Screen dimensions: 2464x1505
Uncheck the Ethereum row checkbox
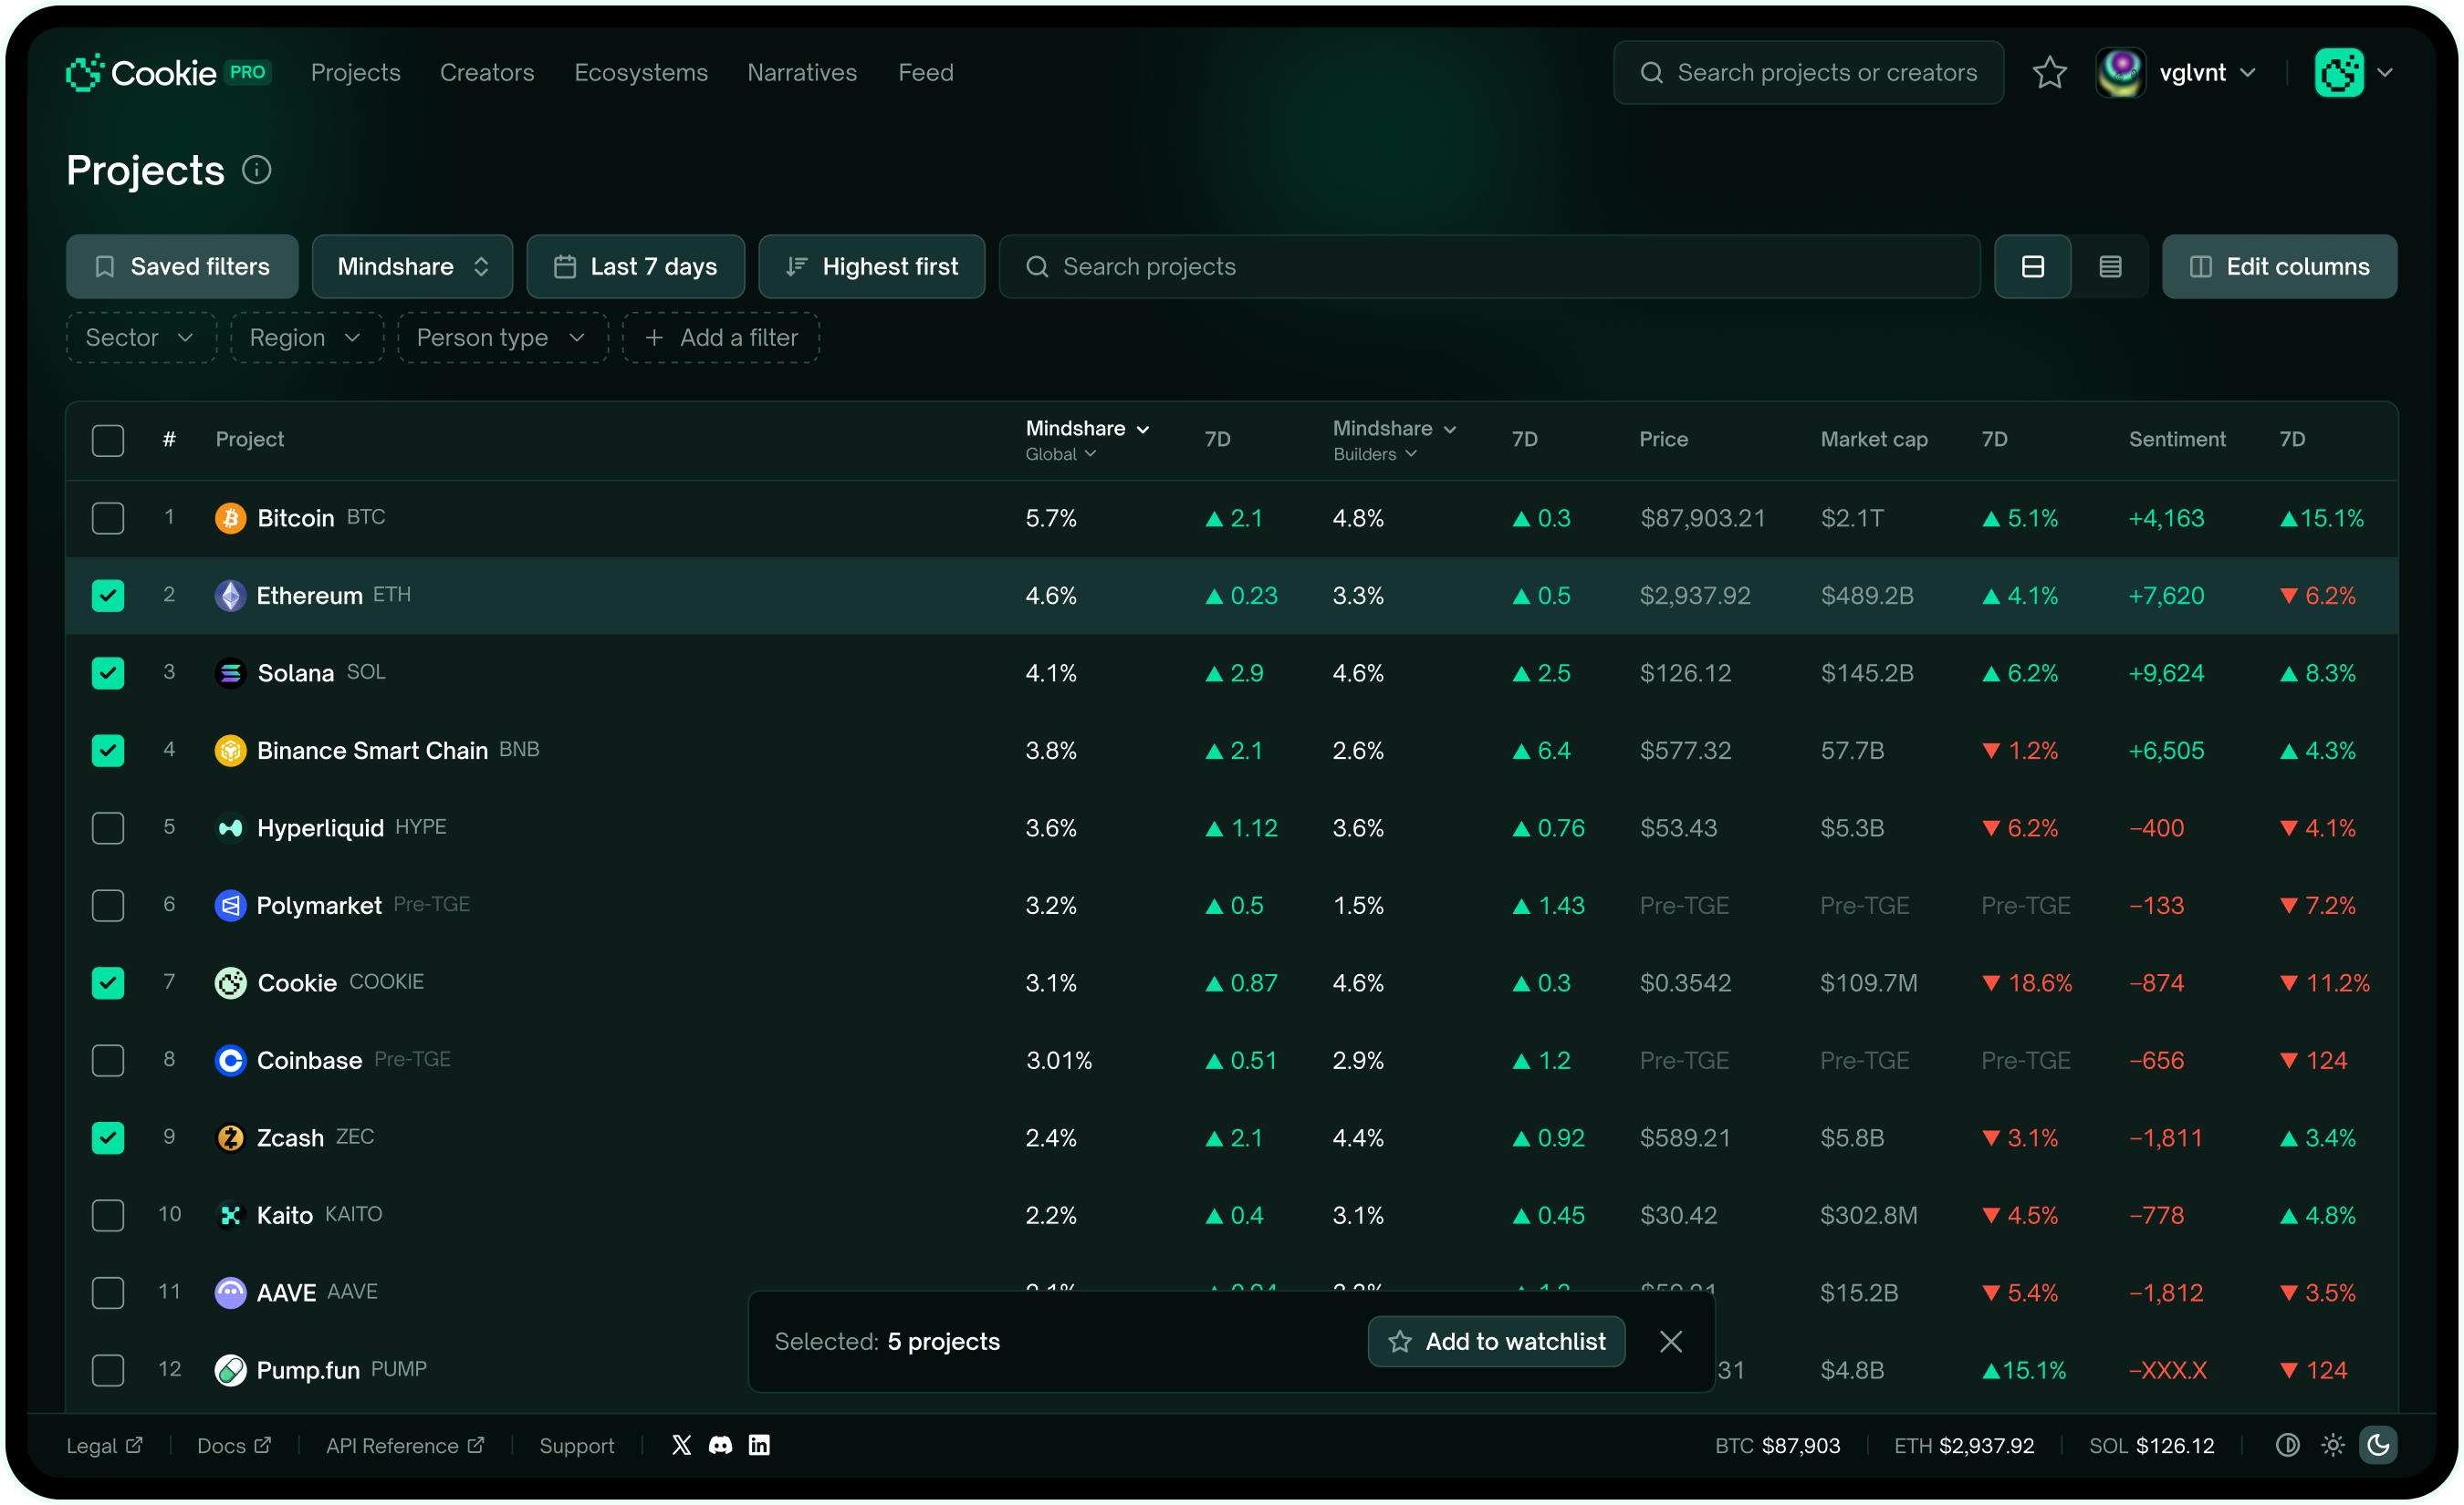click(108, 596)
